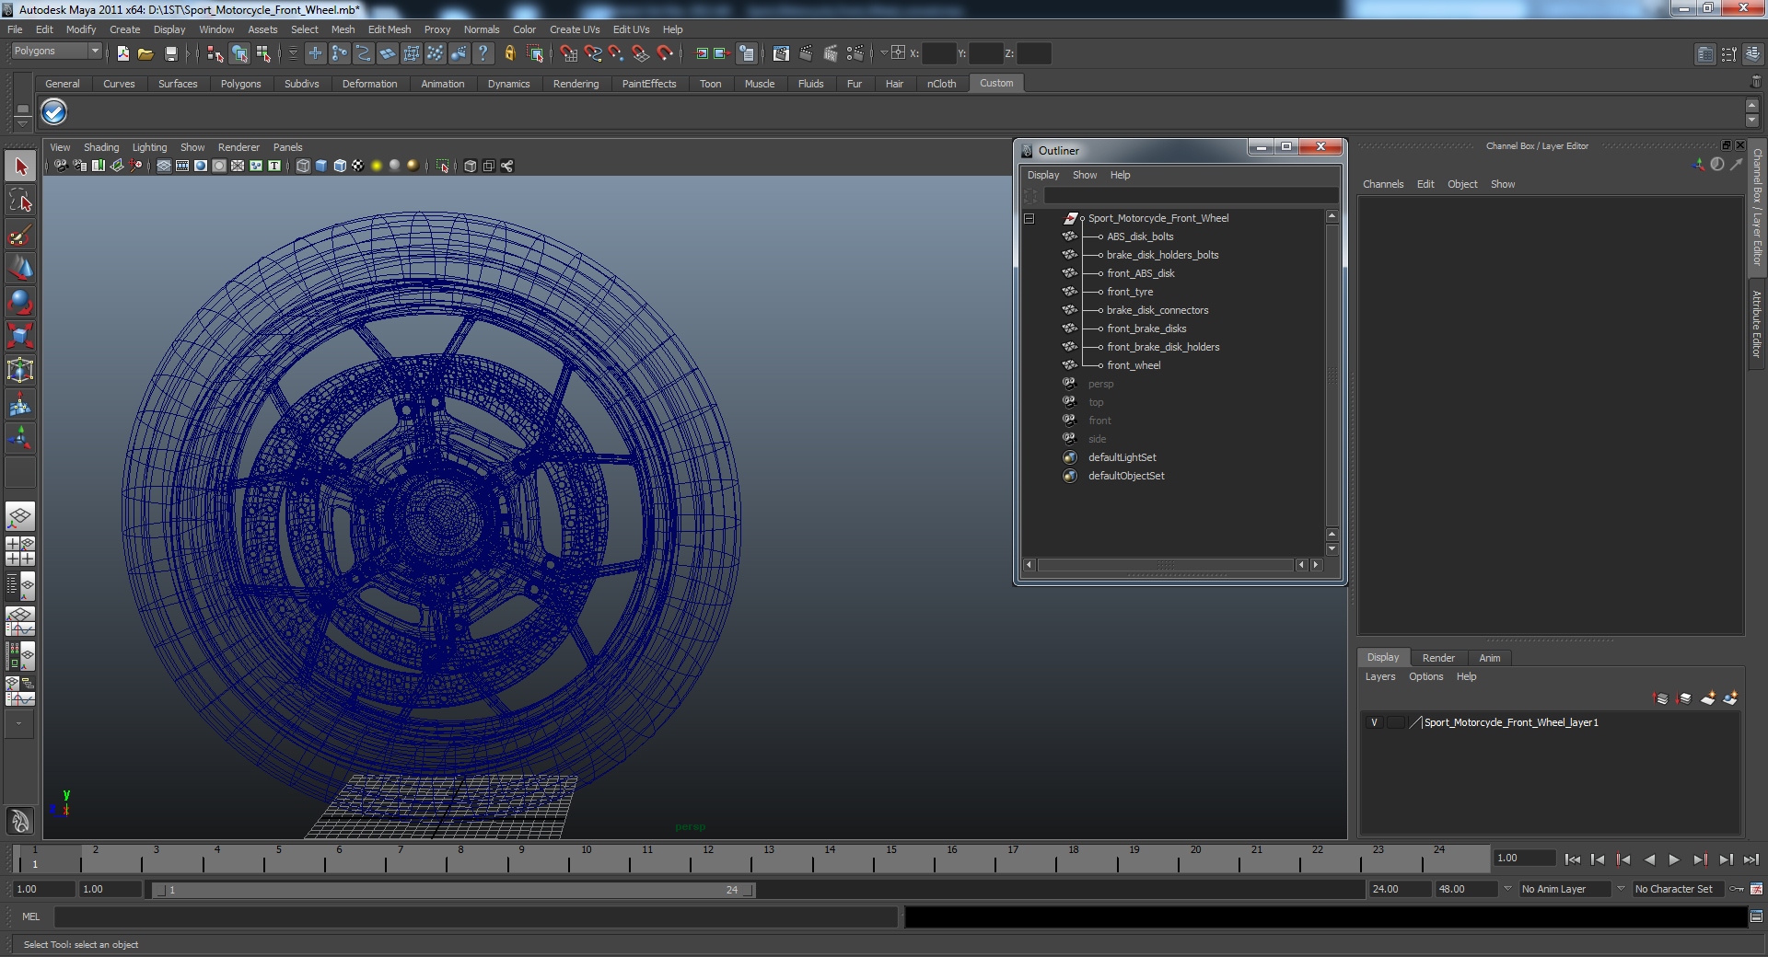Image resolution: width=1768 pixels, height=957 pixels.
Task: Start IPR render of current frame
Action: coord(831,53)
